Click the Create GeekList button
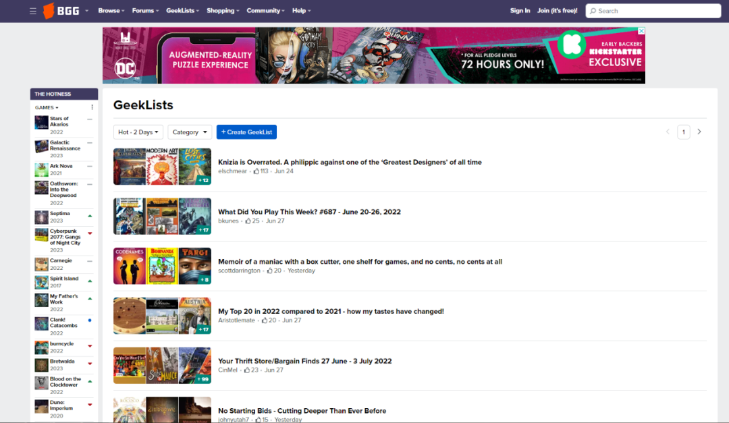 tap(246, 132)
